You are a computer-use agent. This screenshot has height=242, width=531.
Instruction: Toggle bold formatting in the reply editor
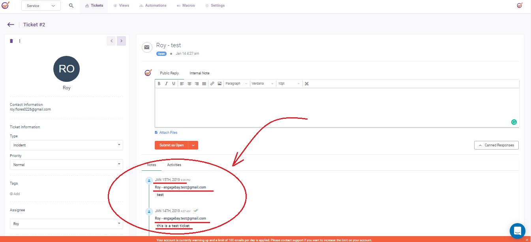tap(159, 84)
